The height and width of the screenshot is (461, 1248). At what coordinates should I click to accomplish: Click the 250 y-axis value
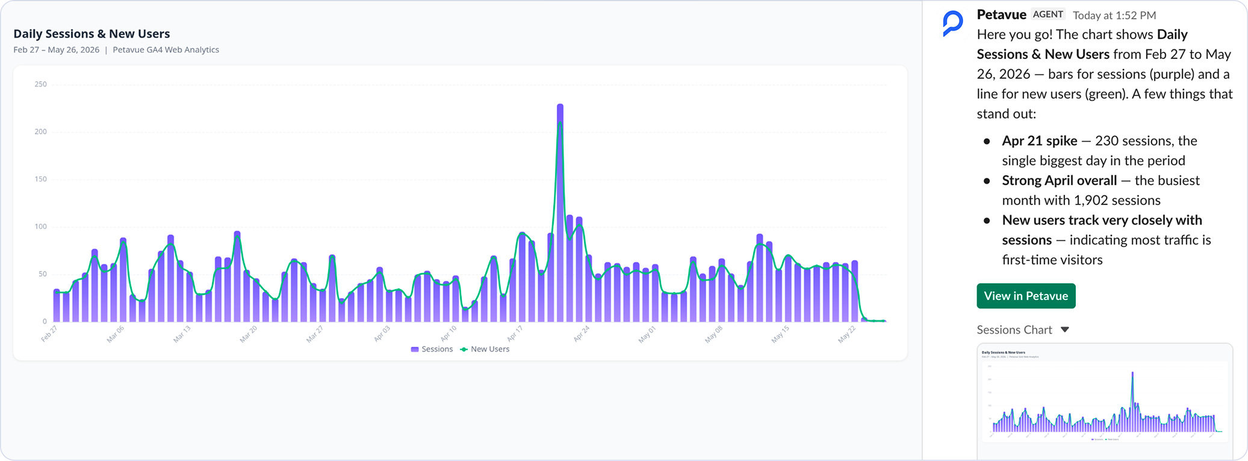tap(40, 84)
